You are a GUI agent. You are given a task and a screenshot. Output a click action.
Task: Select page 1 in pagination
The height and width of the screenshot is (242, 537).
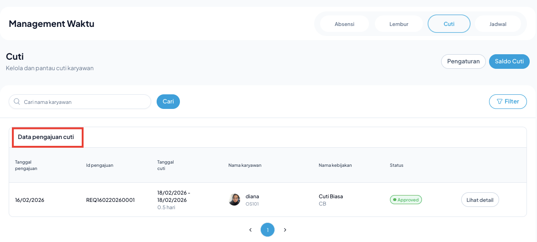(268, 230)
